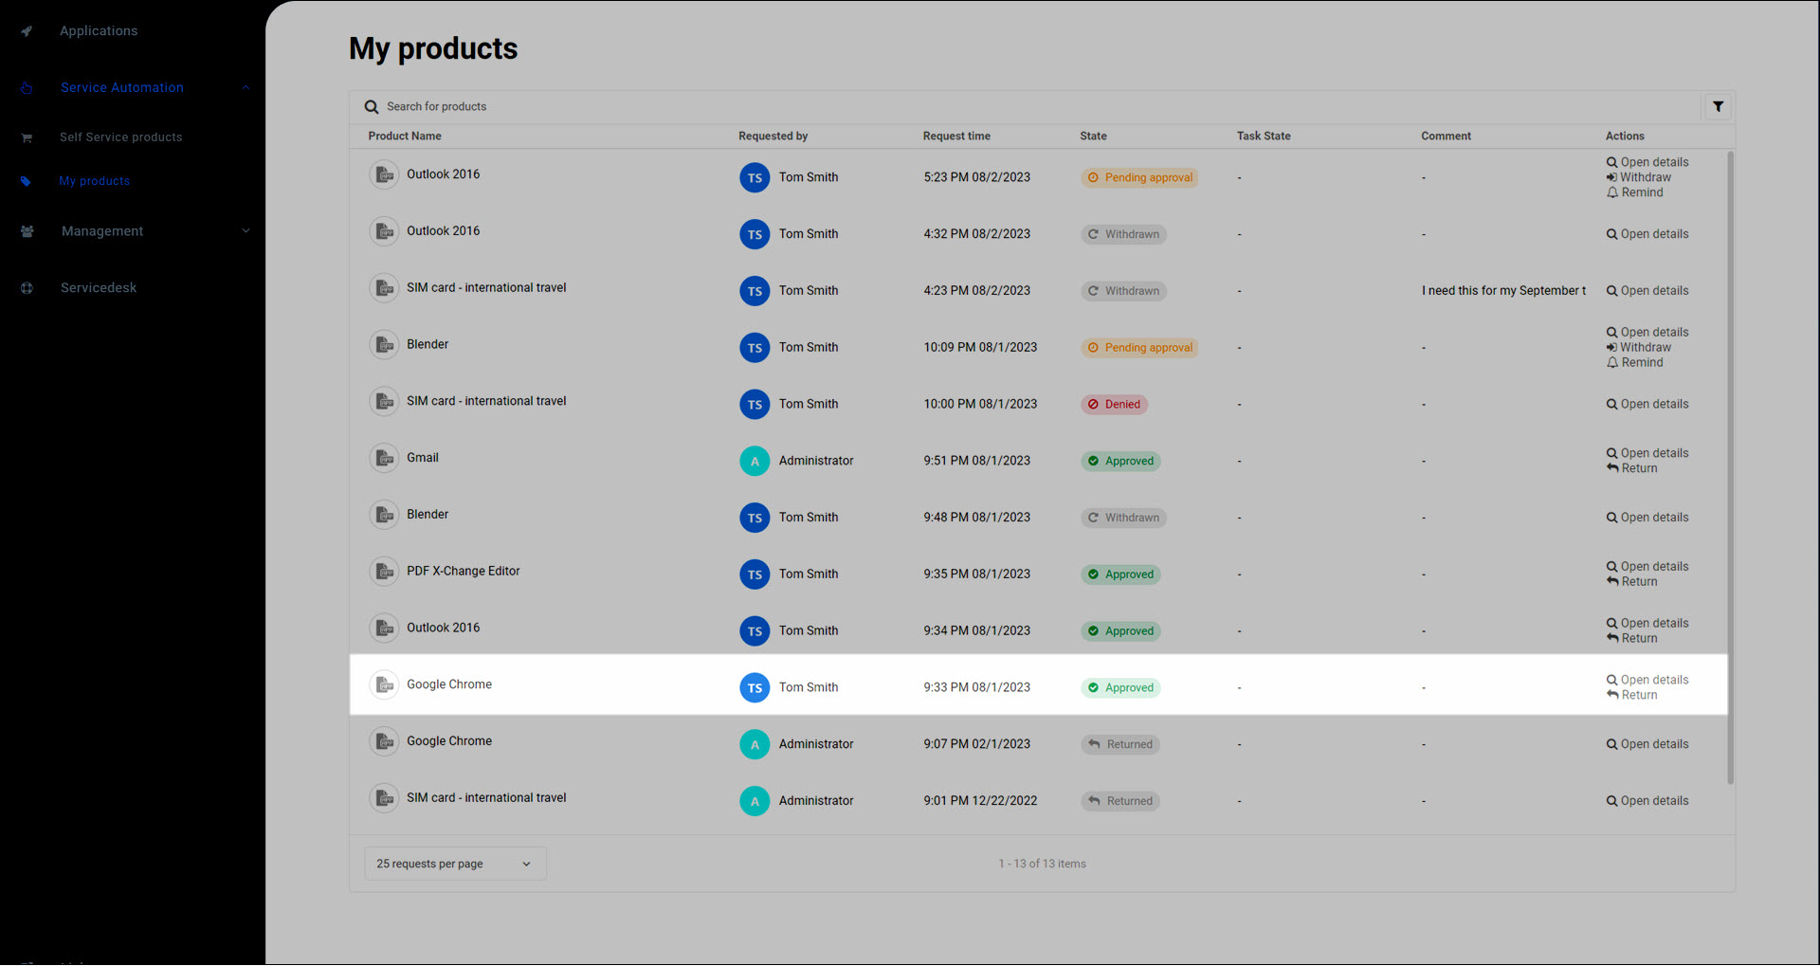Open the 25 requests per page dropdown
The height and width of the screenshot is (966, 1820).
click(455, 864)
